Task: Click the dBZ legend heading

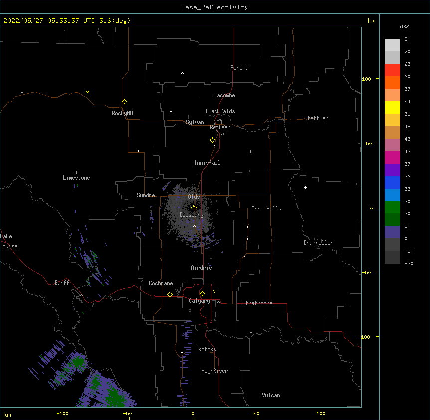Action: [404, 26]
